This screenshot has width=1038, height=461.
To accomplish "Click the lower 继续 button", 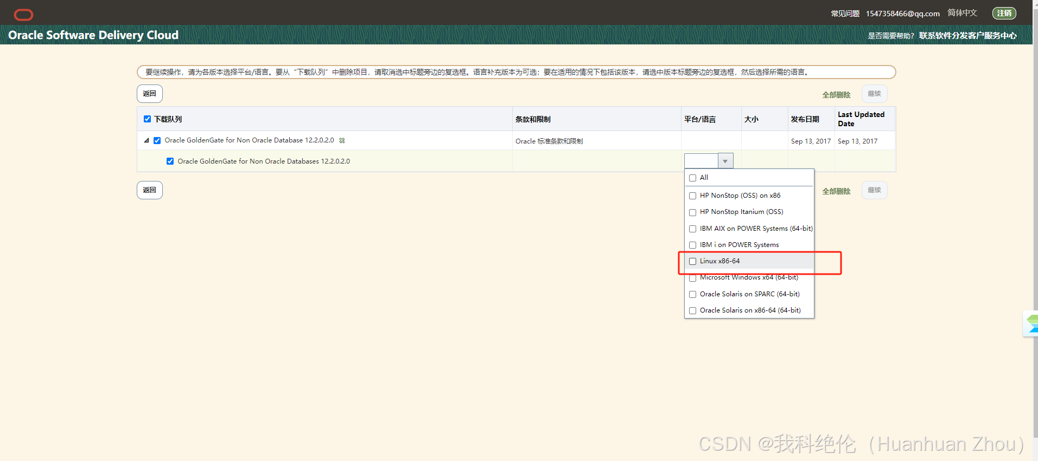I will click(x=874, y=190).
